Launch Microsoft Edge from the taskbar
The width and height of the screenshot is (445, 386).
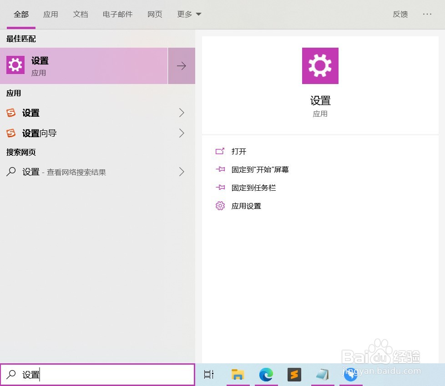tap(266, 375)
